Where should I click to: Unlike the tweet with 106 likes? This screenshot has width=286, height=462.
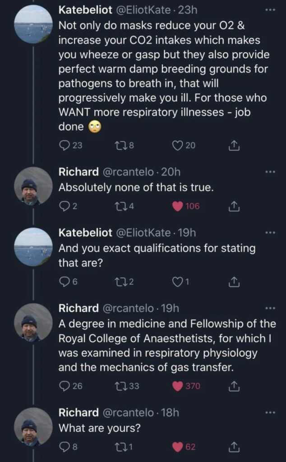(178, 207)
